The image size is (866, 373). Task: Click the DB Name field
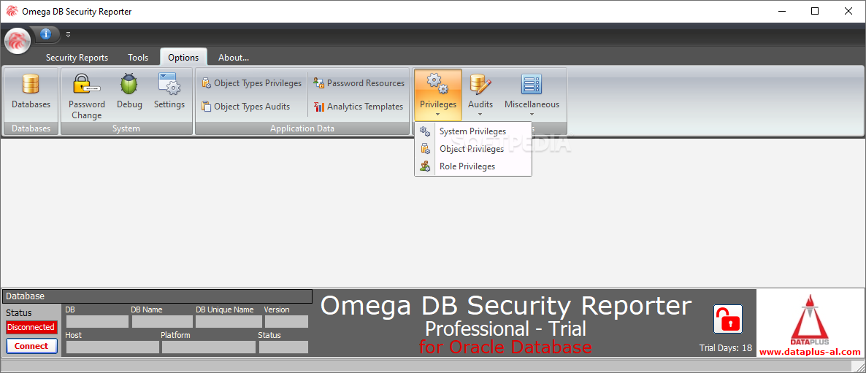[162, 321]
